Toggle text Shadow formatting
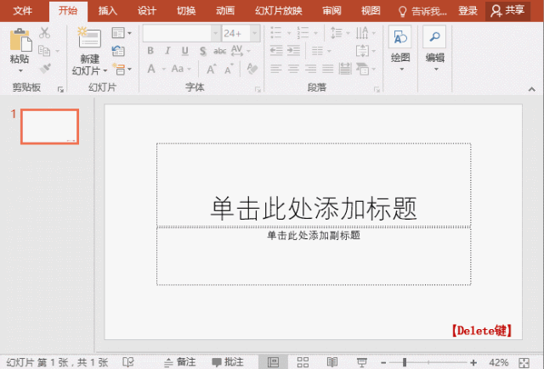544x369 pixels. (x=202, y=51)
